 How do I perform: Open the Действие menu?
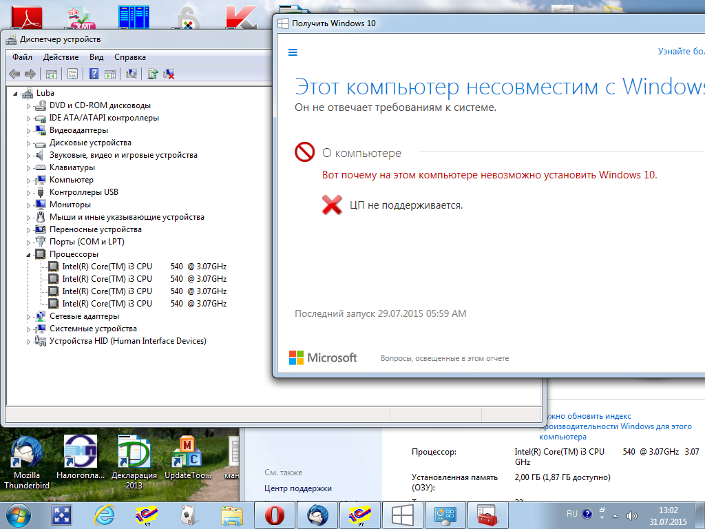(x=61, y=57)
